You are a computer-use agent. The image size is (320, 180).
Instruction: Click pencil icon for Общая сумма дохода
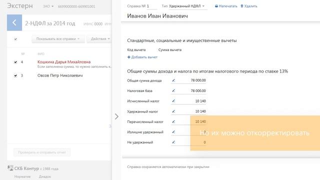click(x=173, y=80)
